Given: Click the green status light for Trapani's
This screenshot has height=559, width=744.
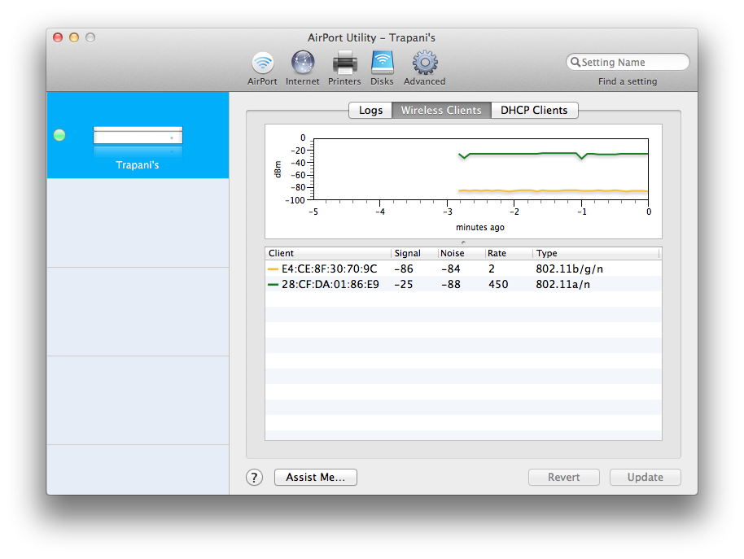Looking at the screenshot, I should [x=59, y=135].
